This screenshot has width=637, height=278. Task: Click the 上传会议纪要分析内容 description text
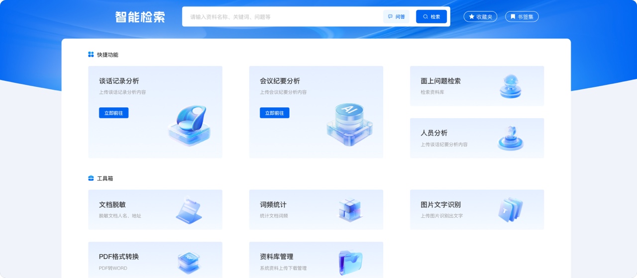(x=283, y=92)
